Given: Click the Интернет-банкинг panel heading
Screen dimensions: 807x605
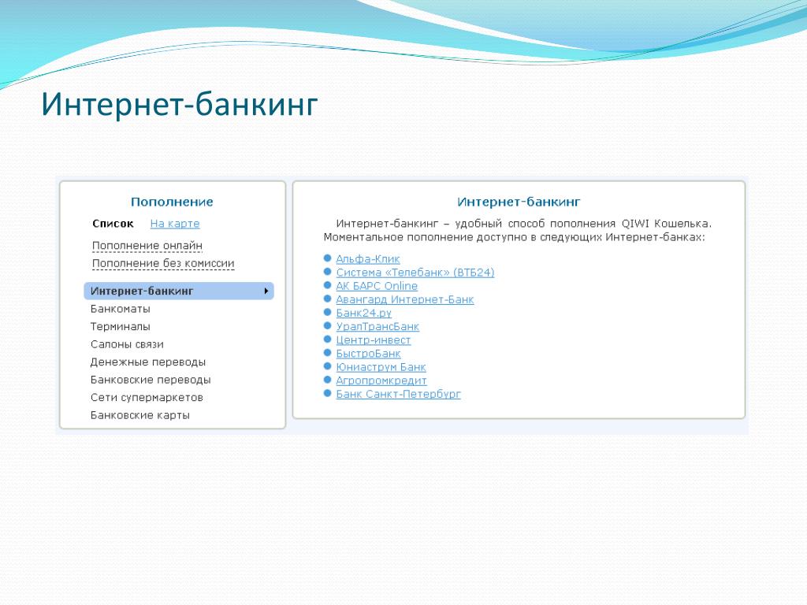Looking at the screenshot, I should pos(519,202).
